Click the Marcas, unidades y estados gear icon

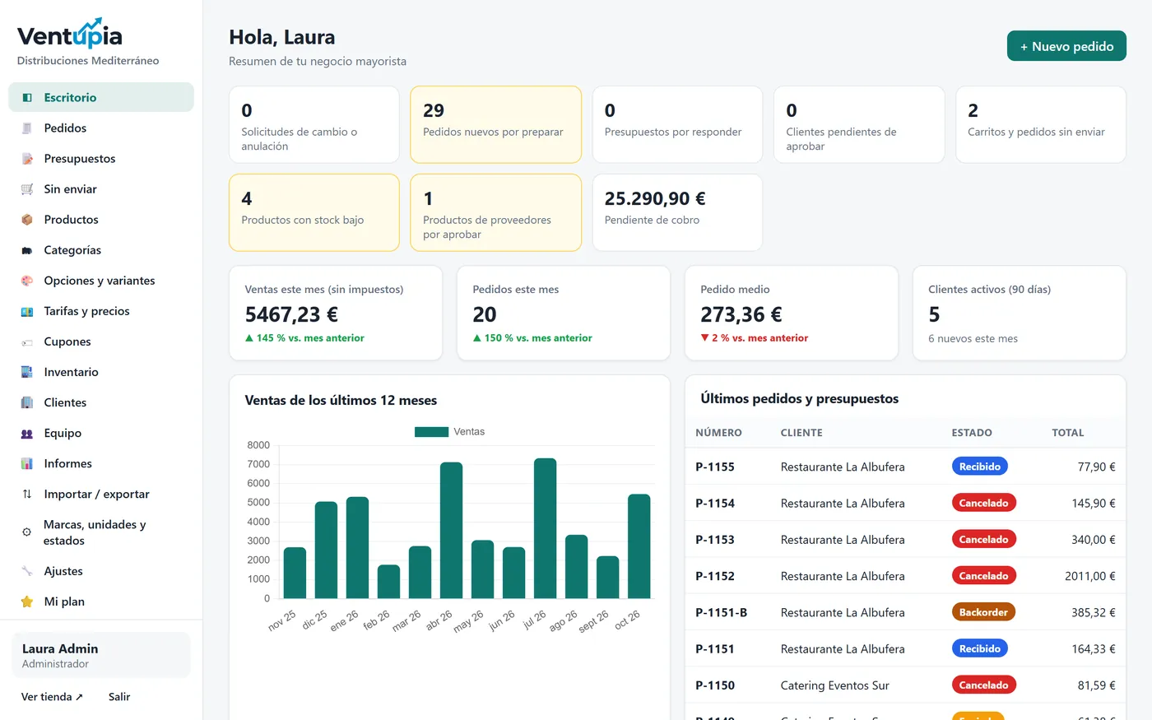coord(26,532)
